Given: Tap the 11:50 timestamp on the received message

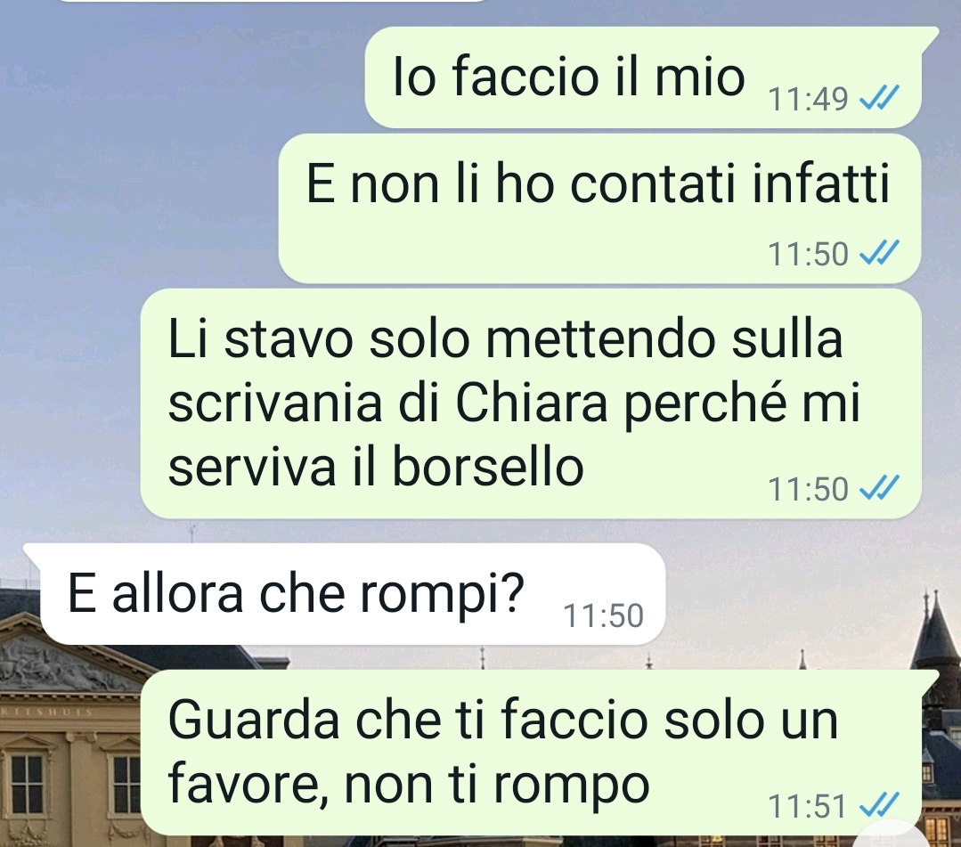Looking at the screenshot, I should coord(603,615).
